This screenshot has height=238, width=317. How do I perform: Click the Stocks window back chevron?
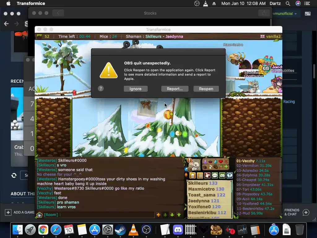(x=58, y=13)
